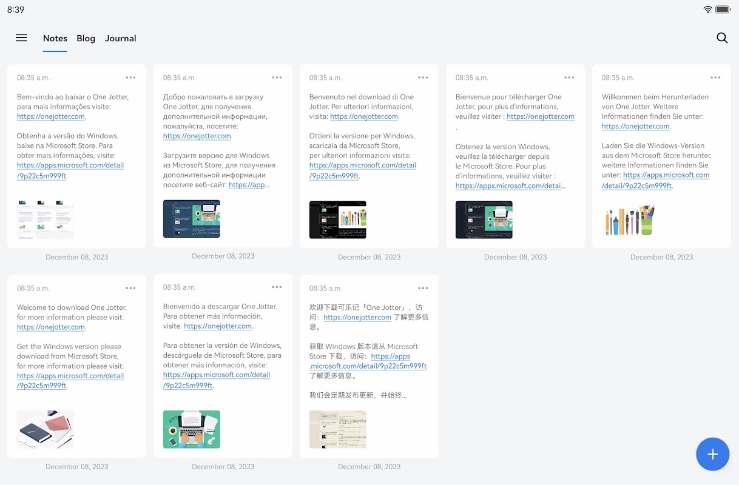Image resolution: width=739 pixels, height=485 pixels.
Task: Open onejotter.com link in the Italian note
Action: (364, 116)
